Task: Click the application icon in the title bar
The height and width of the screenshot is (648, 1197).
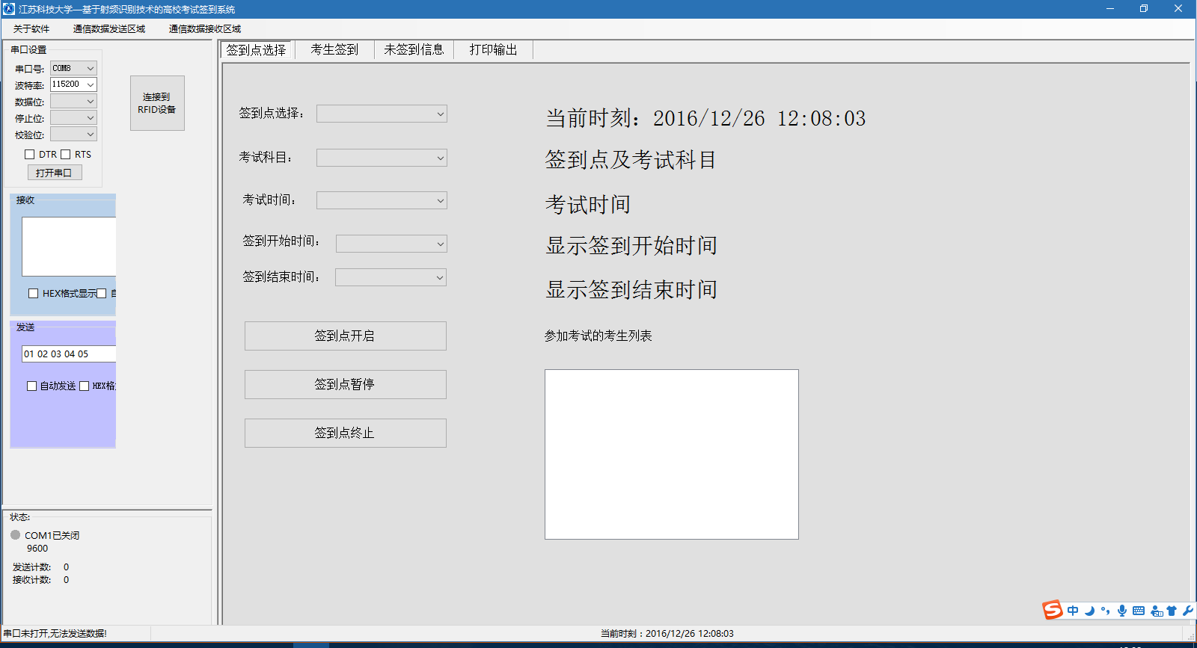Action: click(x=9, y=9)
